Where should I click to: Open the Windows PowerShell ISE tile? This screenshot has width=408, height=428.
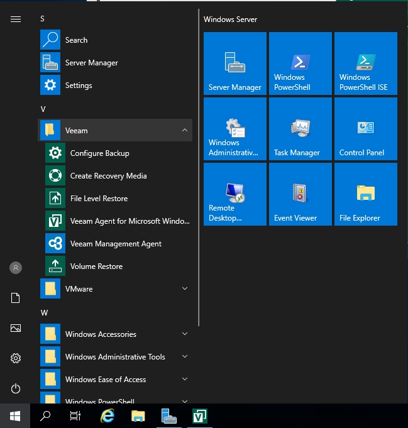[365, 63]
